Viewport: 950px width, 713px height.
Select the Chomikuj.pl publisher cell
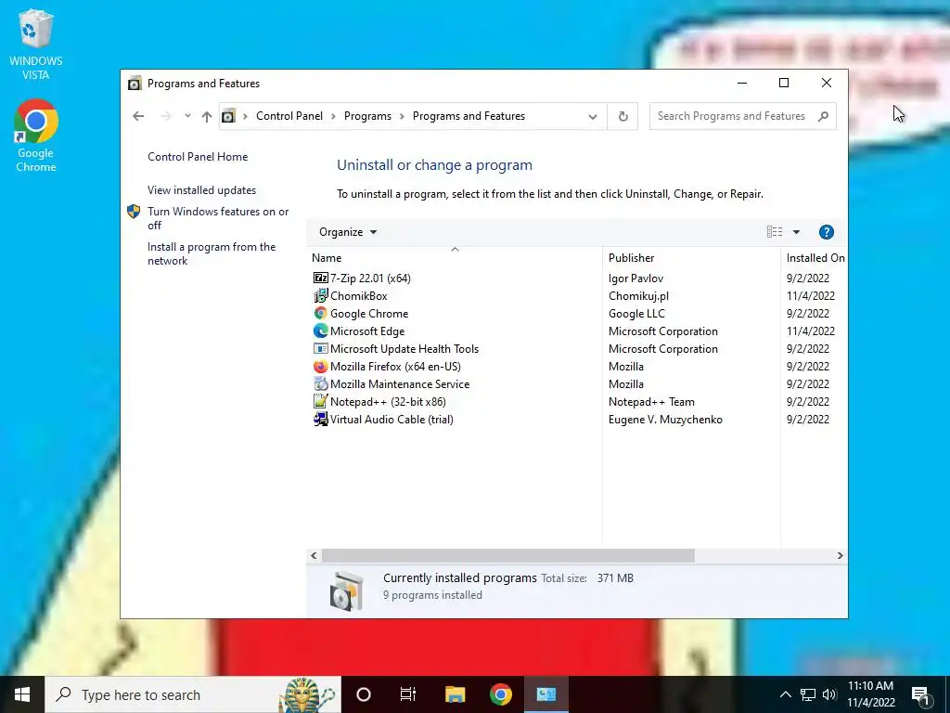point(638,296)
